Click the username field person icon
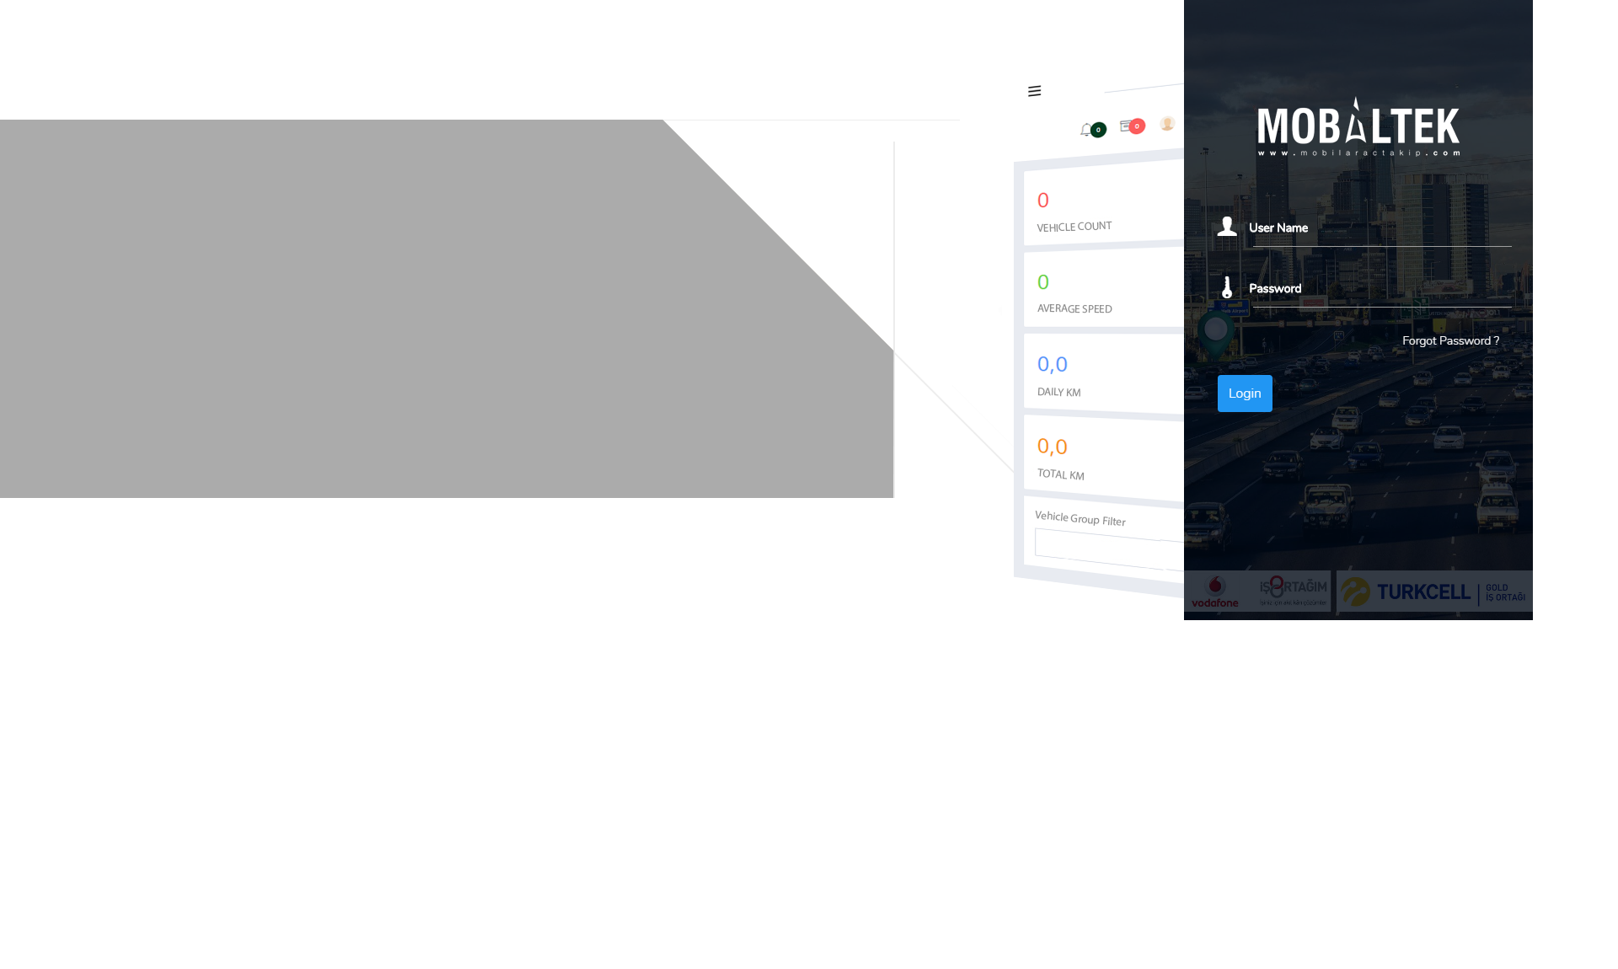Viewport: 1618px width, 969px height. [1227, 228]
